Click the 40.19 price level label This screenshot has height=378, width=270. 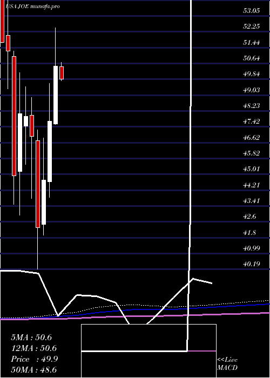pos(251,264)
